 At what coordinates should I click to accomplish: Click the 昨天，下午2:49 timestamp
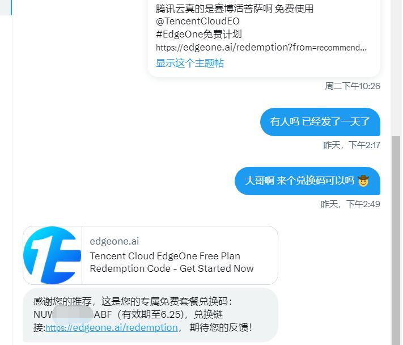pyautogui.click(x=350, y=204)
